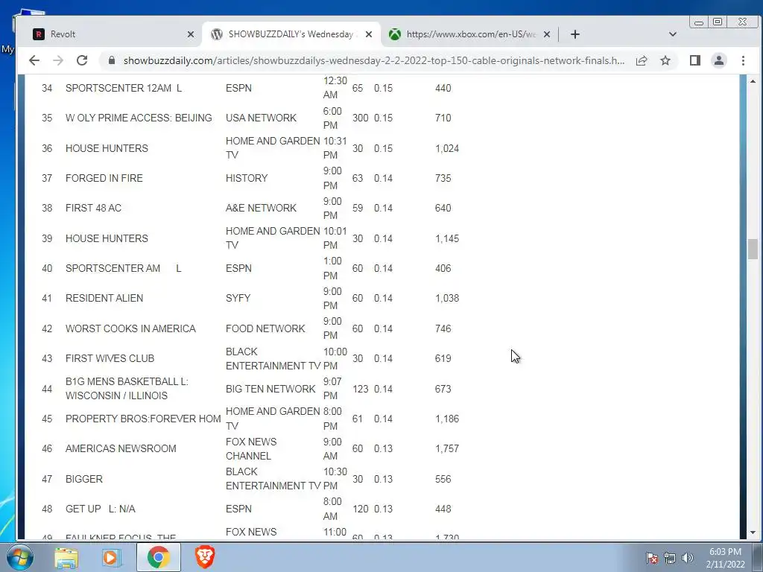This screenshot has width=763, height=572.
Task: Click the WORST COOKS IN AMERICA title
Action: 130,328
